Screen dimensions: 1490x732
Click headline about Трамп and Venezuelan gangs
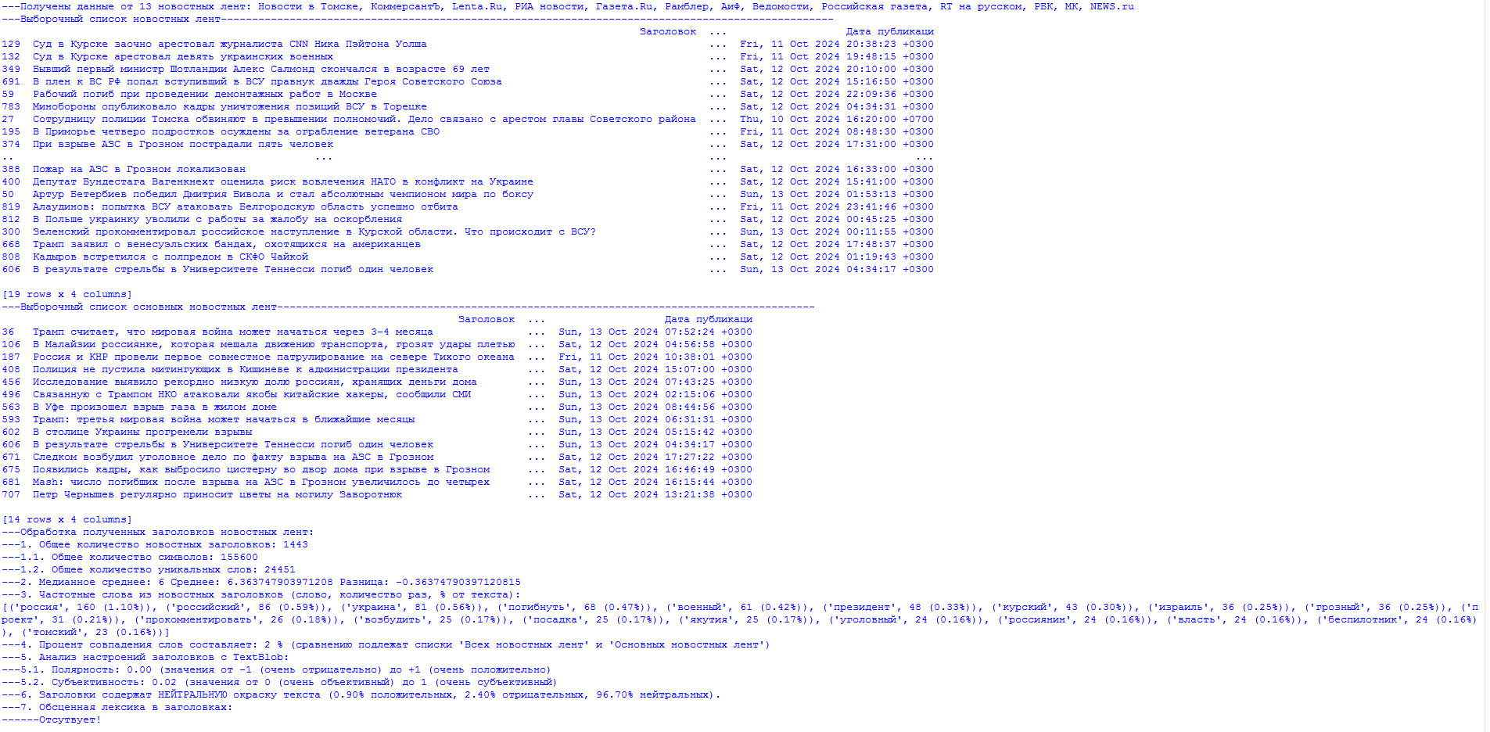point(226,244)
